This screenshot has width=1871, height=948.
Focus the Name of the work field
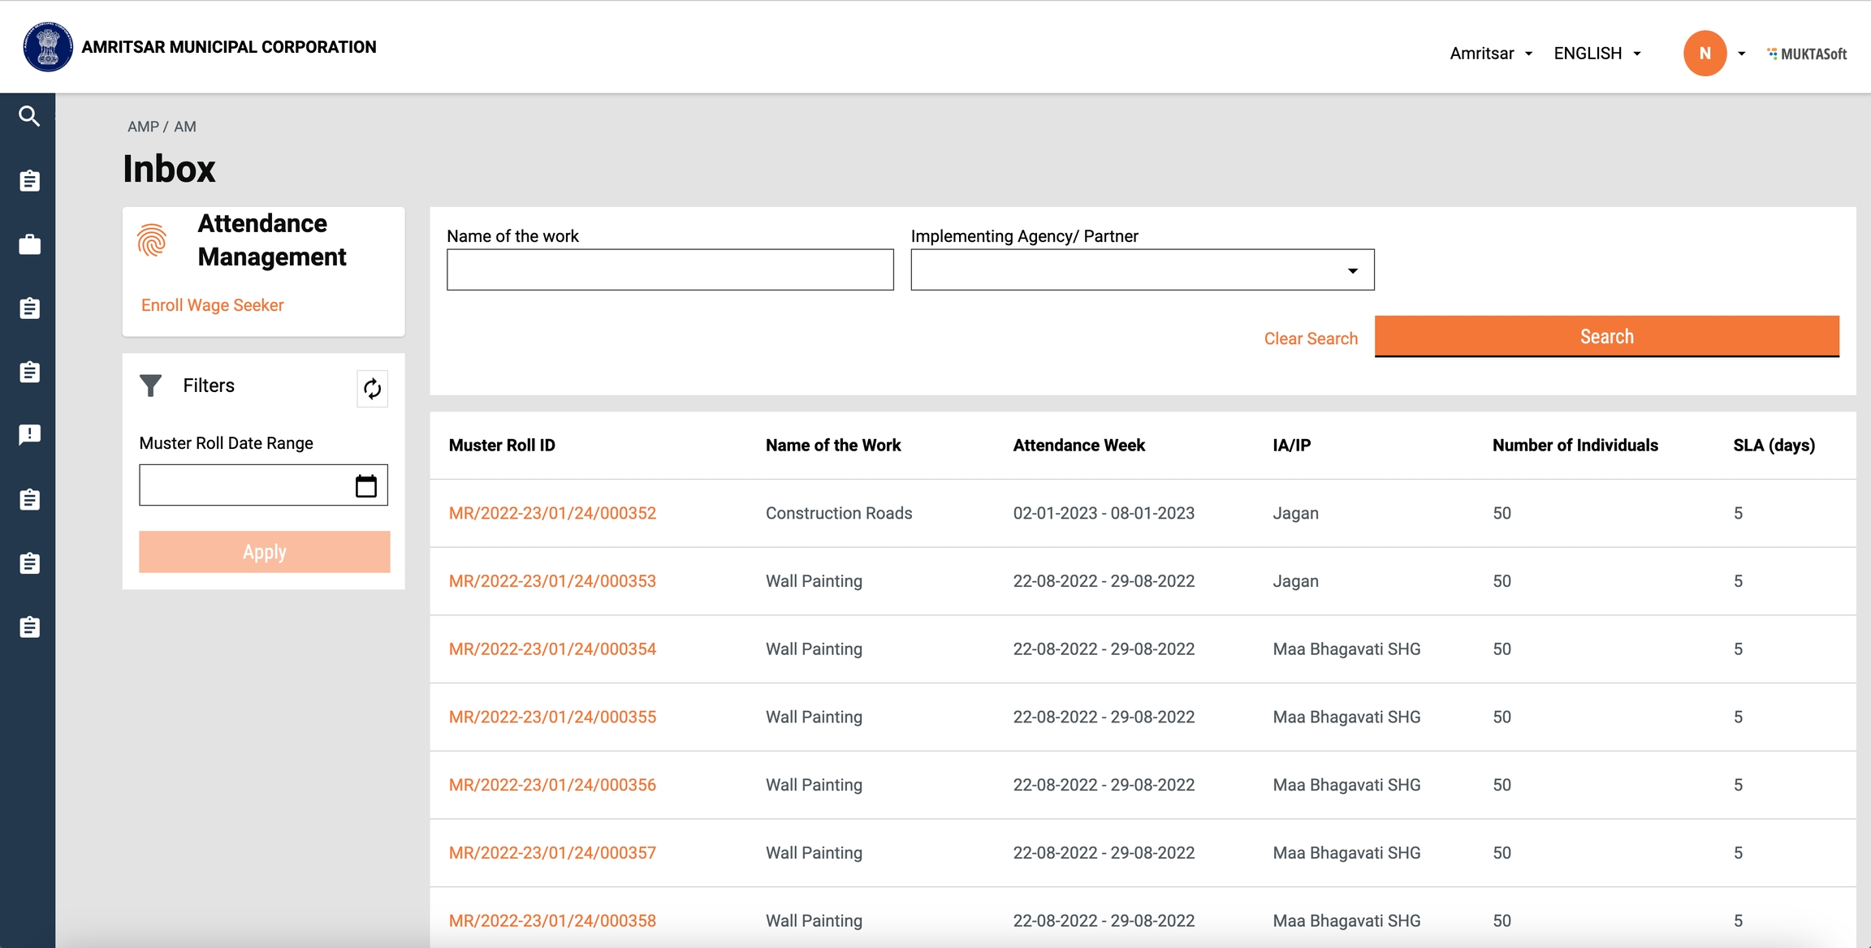670,269
